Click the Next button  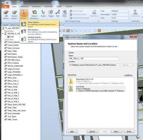(x=116, y=132)
